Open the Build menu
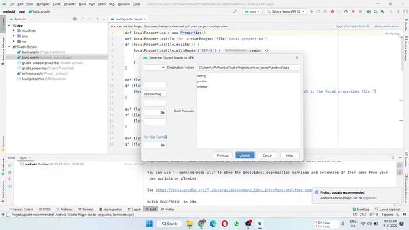409x230 pixels. tap(82, 4)
